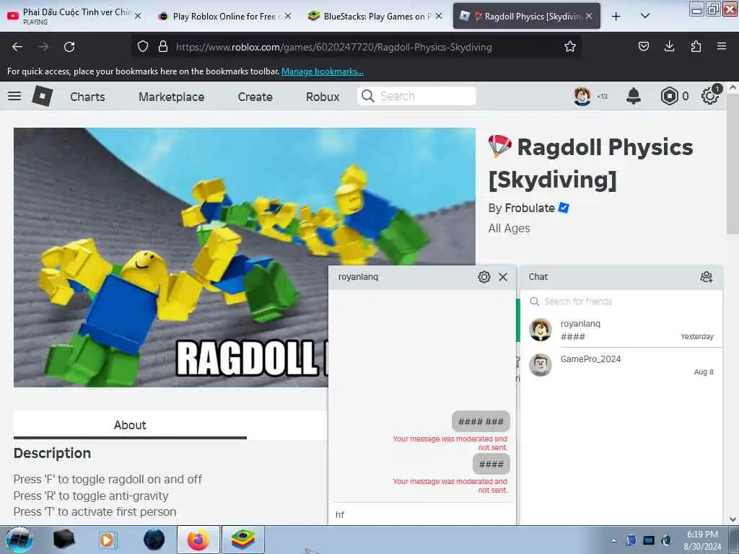Image resolution: width=739 pixels, height=554 pixels.
Task: Show hidden system tray icons
Action: coord(613,540)
